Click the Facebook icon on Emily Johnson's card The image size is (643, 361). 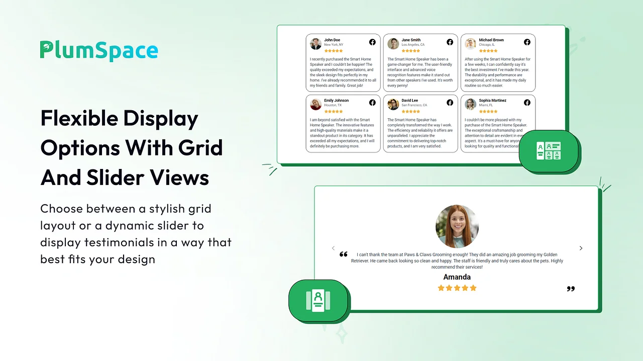point(372,103)
